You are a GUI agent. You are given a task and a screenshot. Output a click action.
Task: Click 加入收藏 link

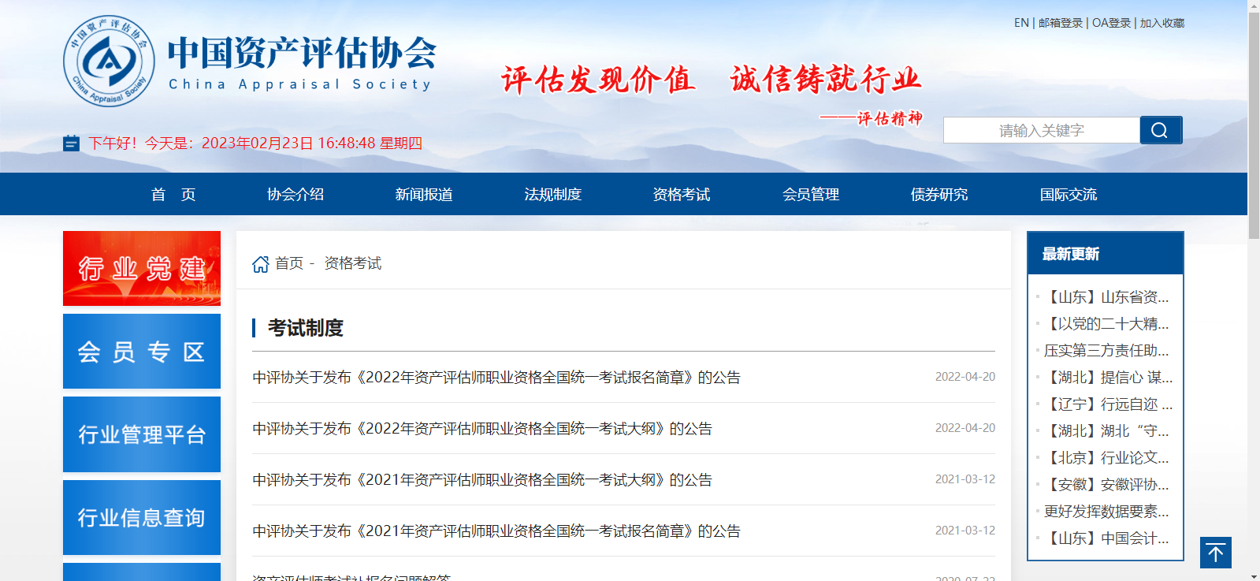coord(1162,23)
